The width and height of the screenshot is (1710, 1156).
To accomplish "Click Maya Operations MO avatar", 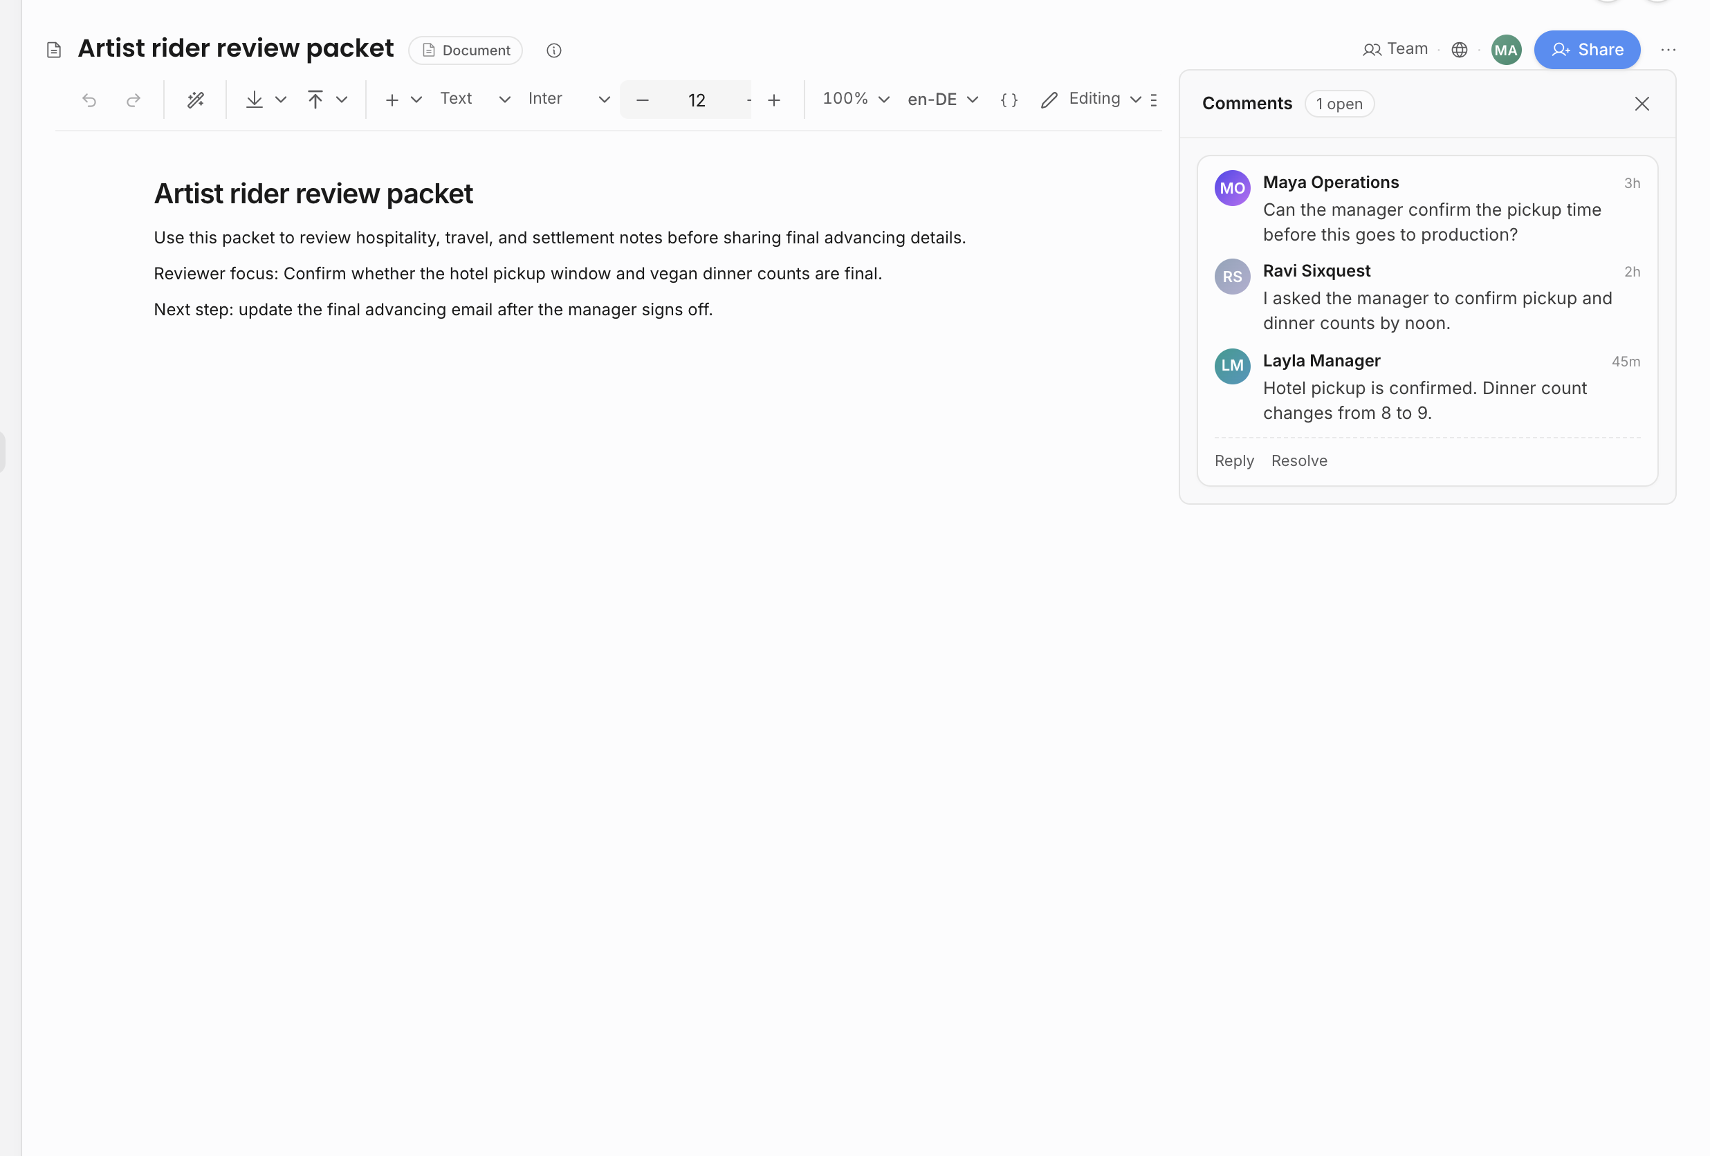I will click(x=1233, y=188).
